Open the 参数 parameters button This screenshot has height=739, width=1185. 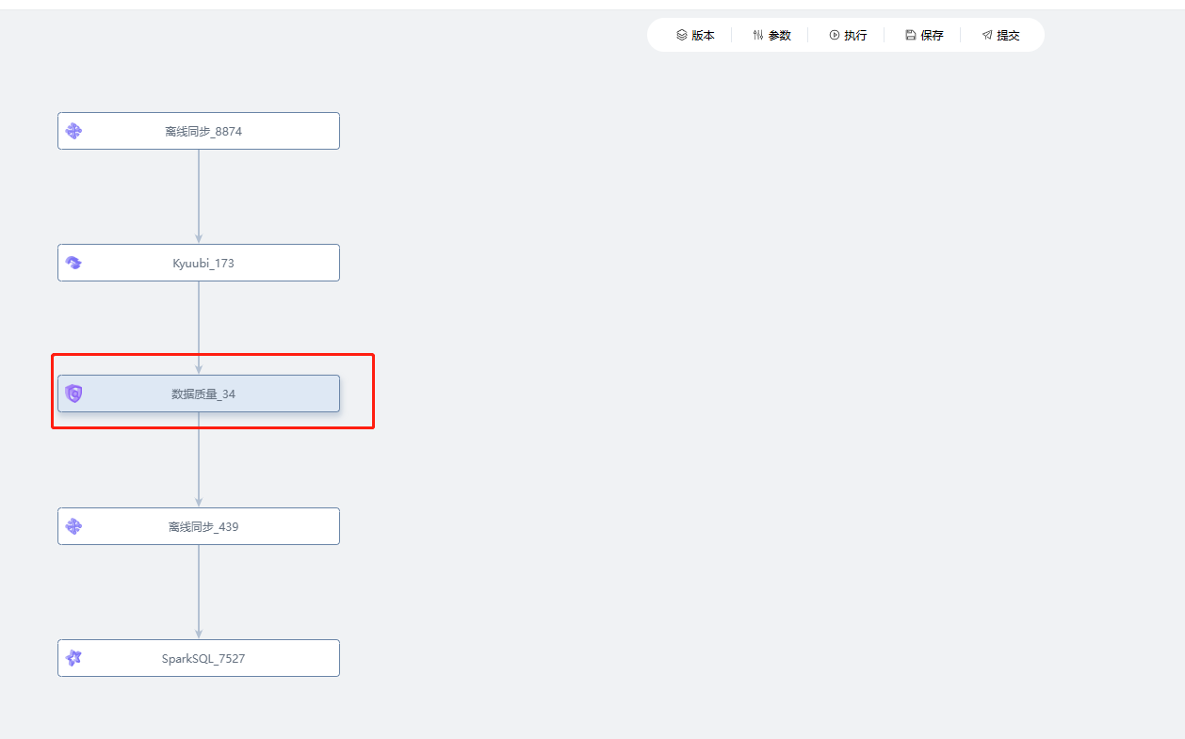[771, 35]
